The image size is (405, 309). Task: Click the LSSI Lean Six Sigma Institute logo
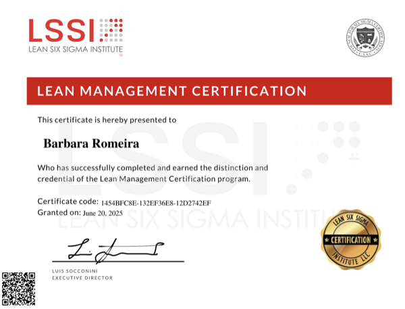(76, 37)
